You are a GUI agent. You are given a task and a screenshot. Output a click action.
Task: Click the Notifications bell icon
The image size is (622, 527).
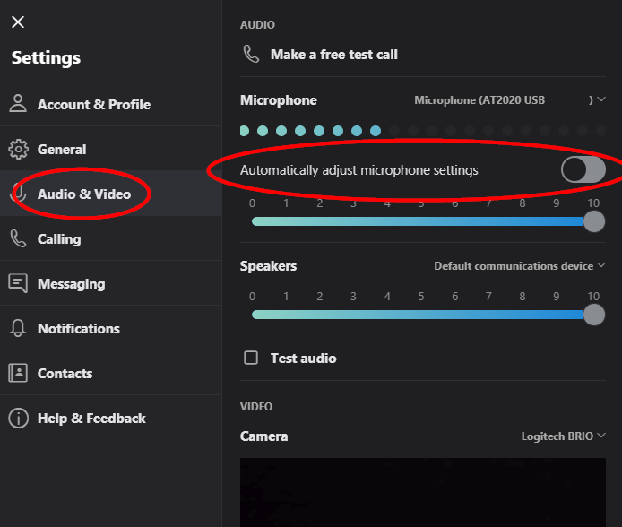(x=18, y=328)
